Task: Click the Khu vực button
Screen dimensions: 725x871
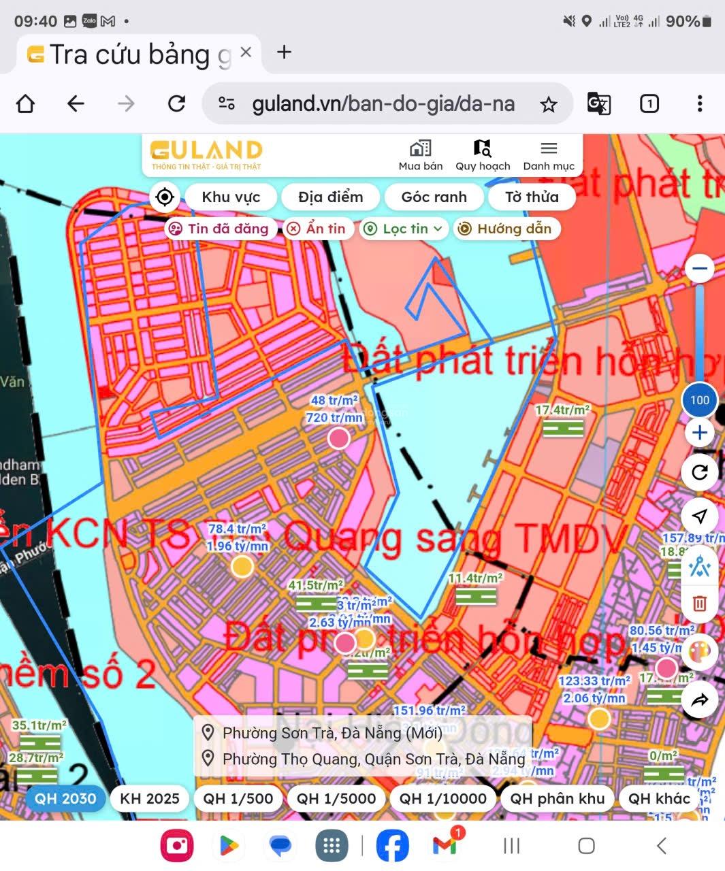Action: (x=231, y=197)
